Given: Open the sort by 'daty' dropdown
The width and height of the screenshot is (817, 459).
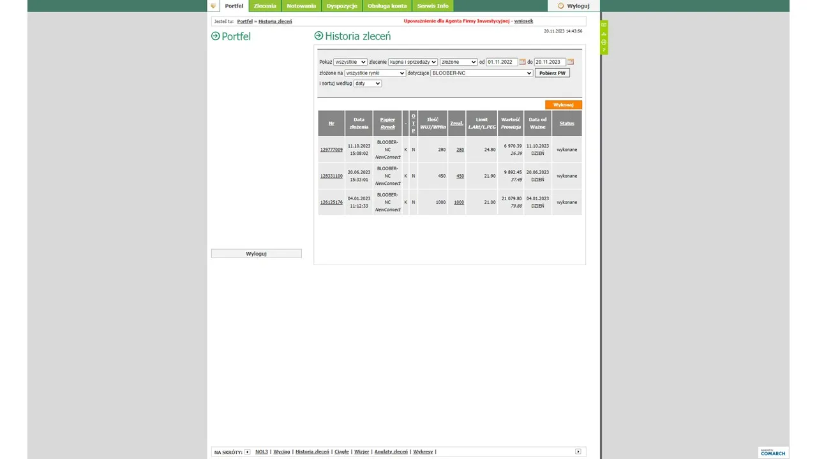Looking at the screenshot, I should [368, 84].
